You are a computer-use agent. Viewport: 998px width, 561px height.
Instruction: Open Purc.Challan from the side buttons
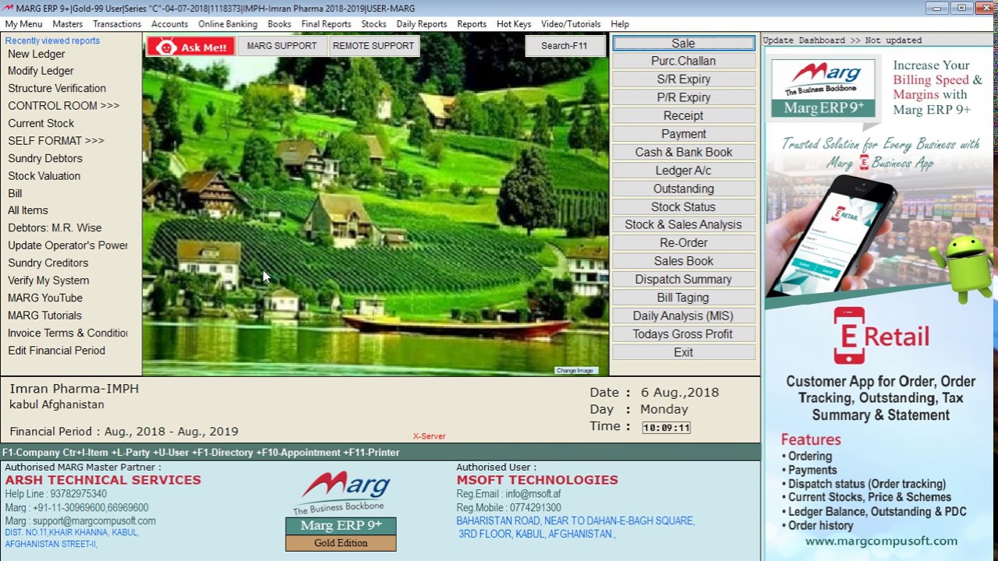click(684, 61)
